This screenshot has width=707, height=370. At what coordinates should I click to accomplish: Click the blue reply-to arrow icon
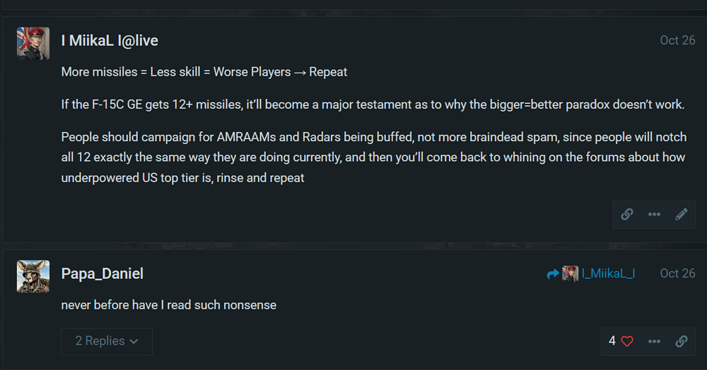pyautogui.click(x=553, y=273)
